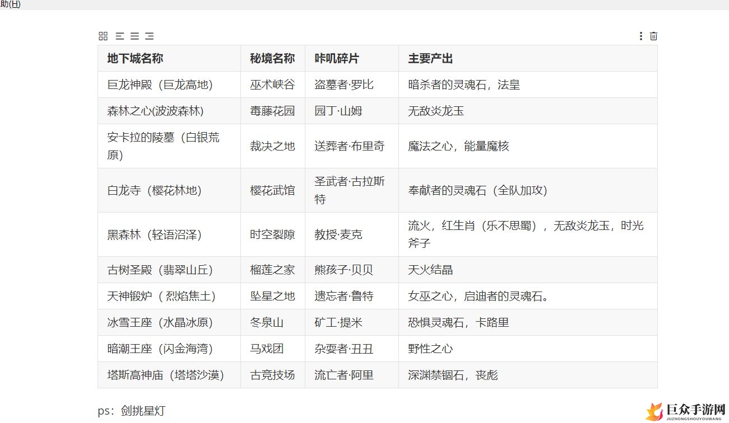Open the table grid layout icon
Viewport: 729px width, 423px height.
tap(103, 36)
